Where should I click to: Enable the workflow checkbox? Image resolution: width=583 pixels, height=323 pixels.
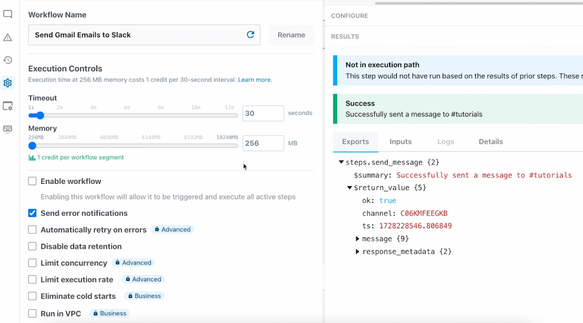[x=32, y=181]
